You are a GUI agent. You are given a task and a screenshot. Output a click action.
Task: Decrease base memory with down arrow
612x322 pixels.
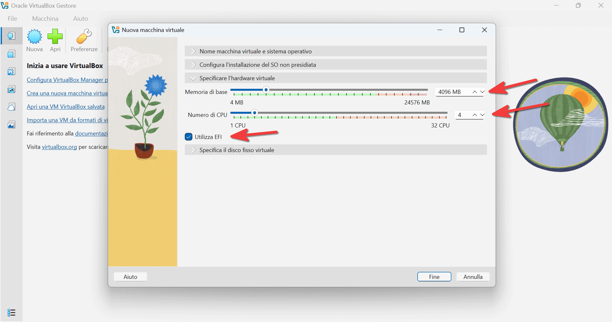click(482, 92)
